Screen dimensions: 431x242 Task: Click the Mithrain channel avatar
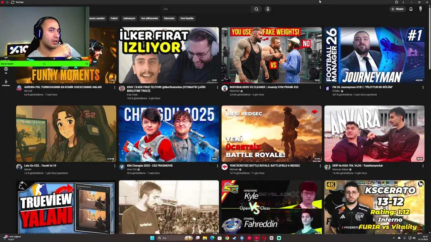pos(225,167)
